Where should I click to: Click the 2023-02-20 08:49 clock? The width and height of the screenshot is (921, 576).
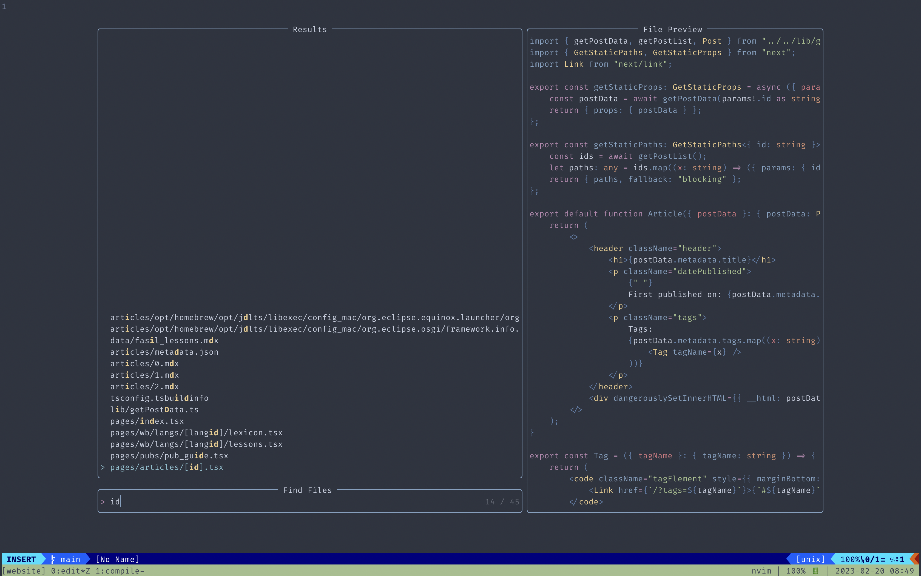(x=875, y=571)
